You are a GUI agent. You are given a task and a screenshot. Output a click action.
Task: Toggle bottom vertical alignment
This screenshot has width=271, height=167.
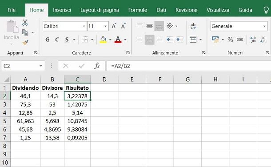159,26
